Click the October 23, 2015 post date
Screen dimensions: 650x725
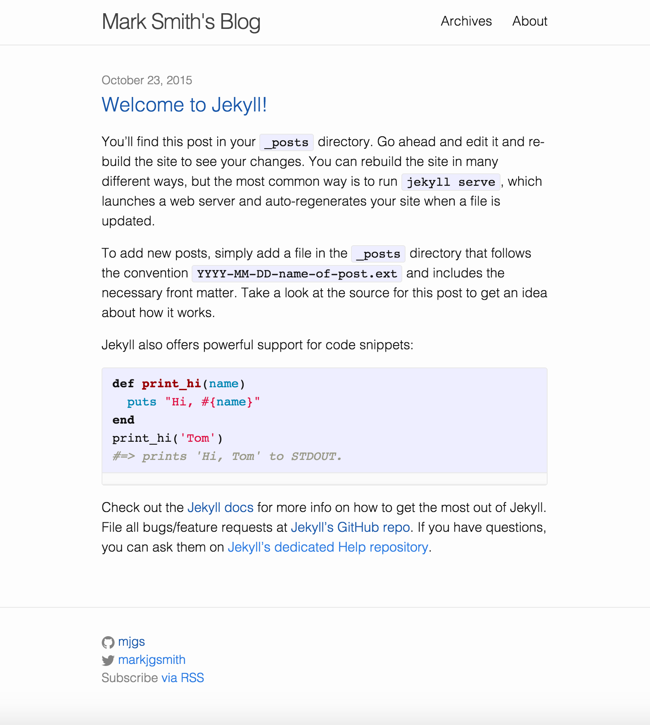click(x=147, y=80)
